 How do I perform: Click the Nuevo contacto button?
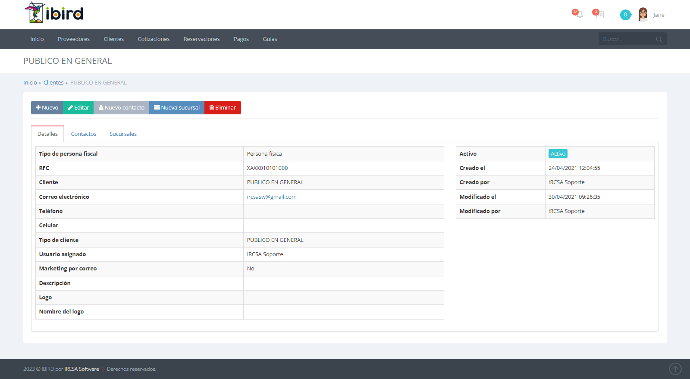(x=121, y=107)
